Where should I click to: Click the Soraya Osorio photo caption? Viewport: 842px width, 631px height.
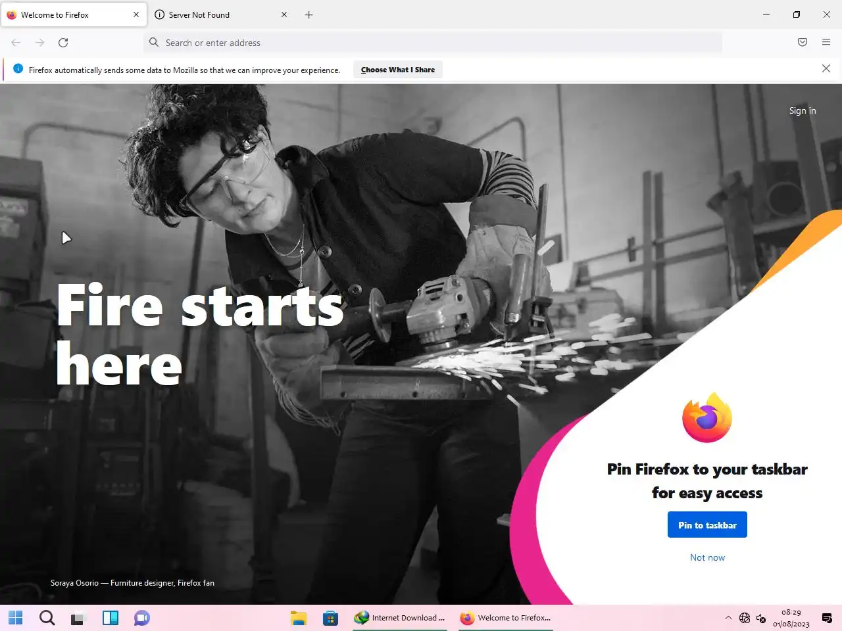point(132,583)
